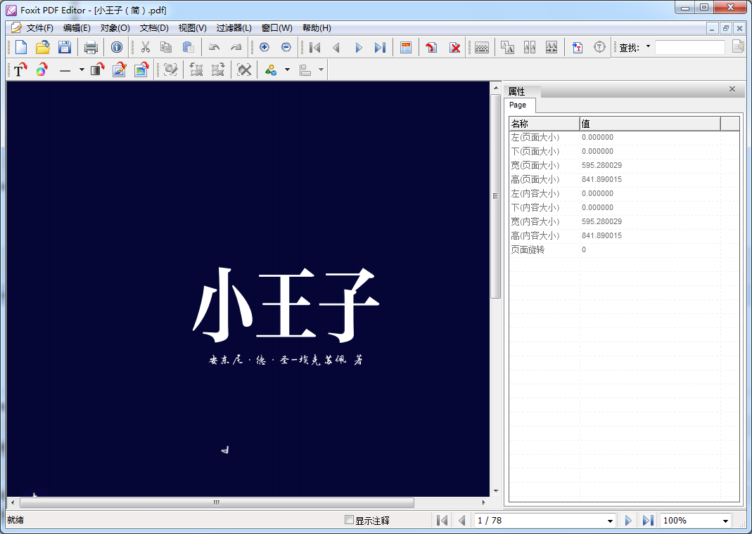The height and width of the screenshot is (534, 752).
Task: Open the page number 1 / 78 dropdown
Action: pyautogui.click(x=610, y=521)
